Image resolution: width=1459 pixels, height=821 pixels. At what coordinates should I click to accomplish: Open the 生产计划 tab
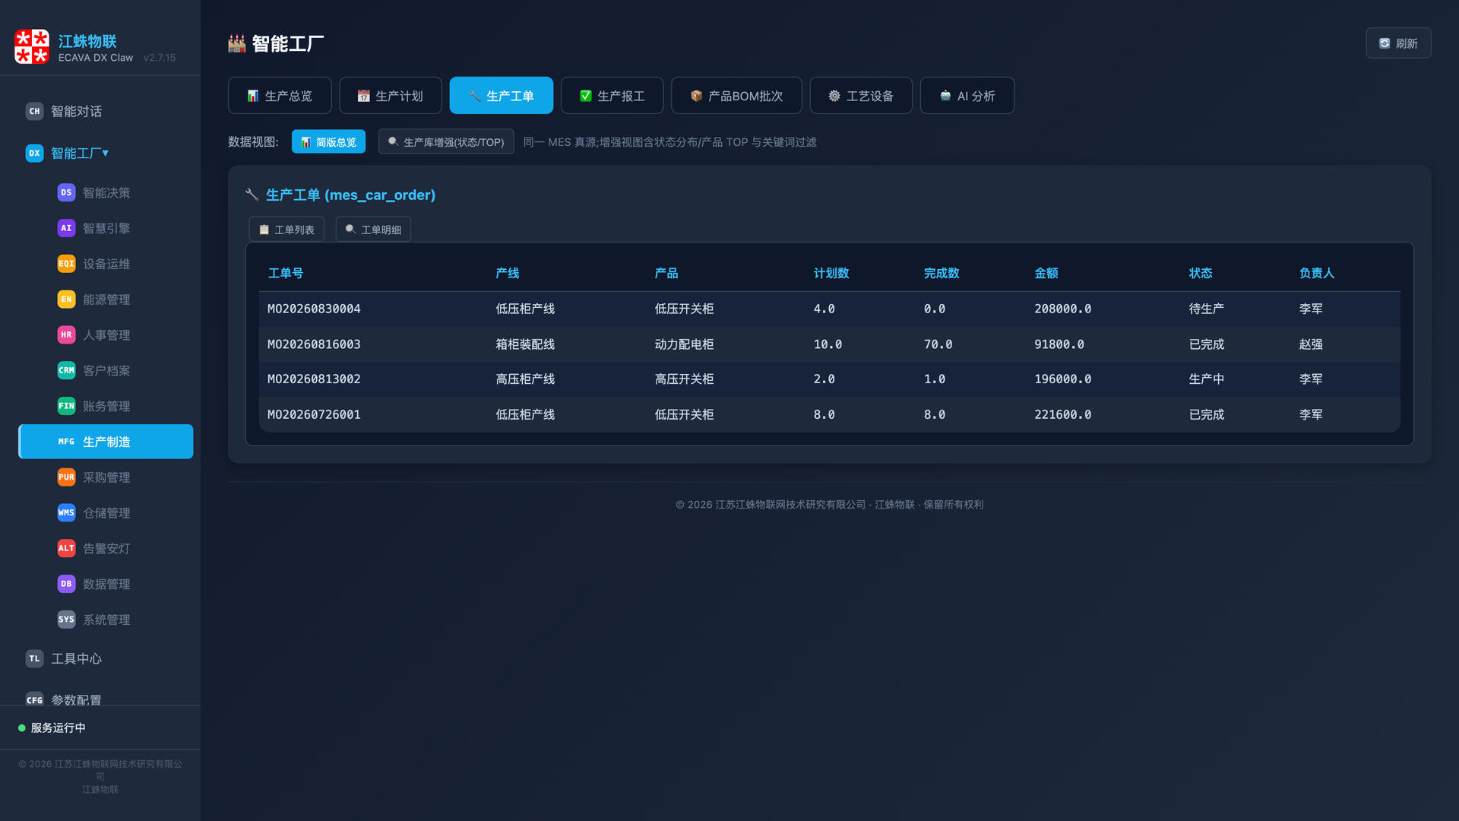[391, 96]
